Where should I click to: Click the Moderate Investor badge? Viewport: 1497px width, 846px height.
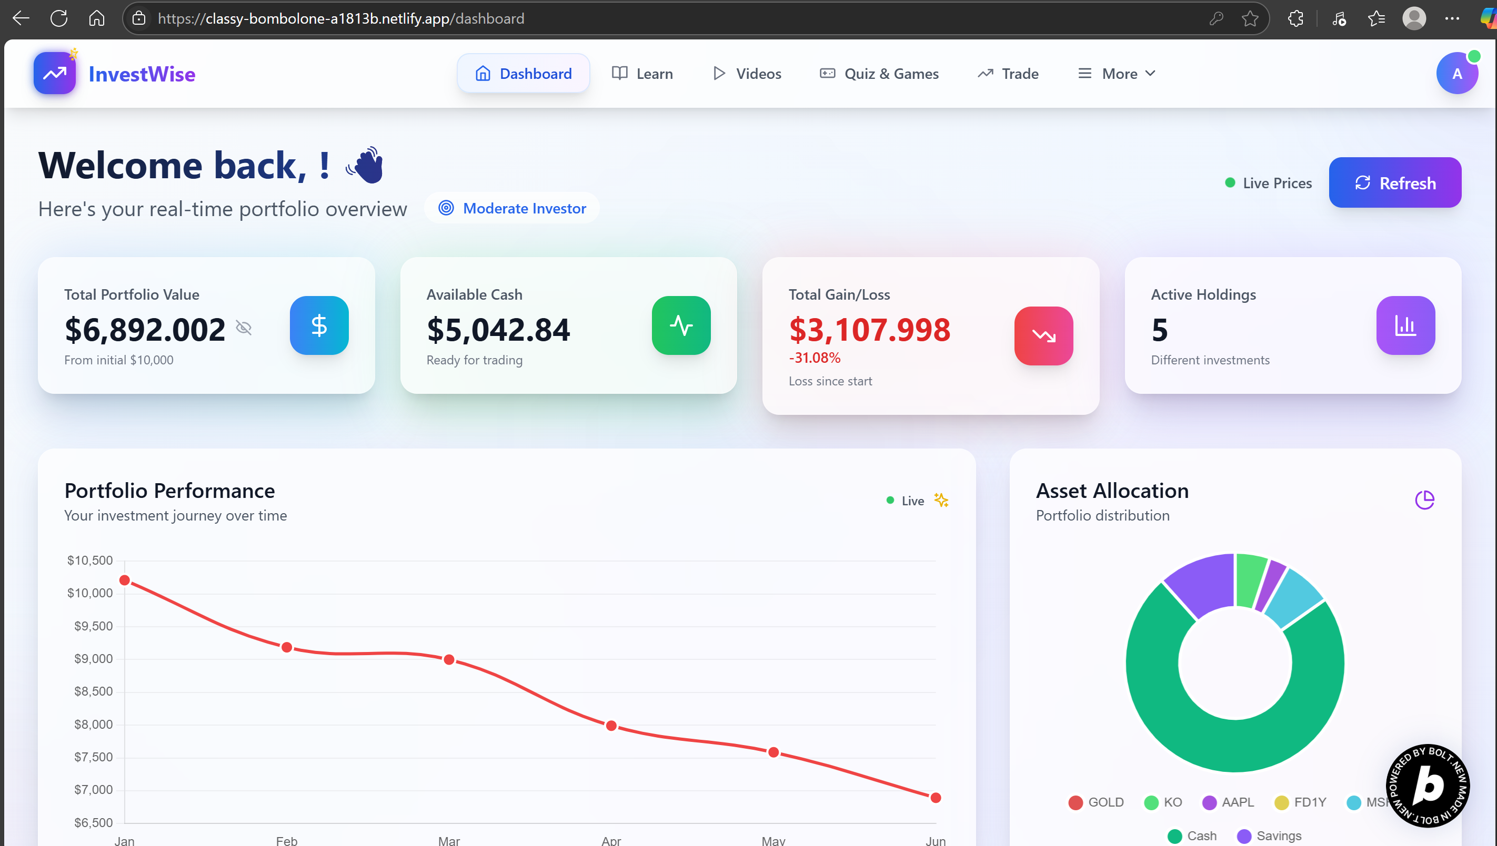511,208
